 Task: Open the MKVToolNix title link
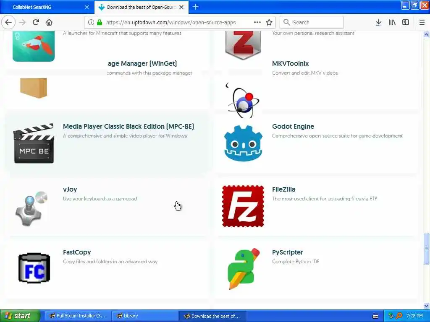[291, 64]
